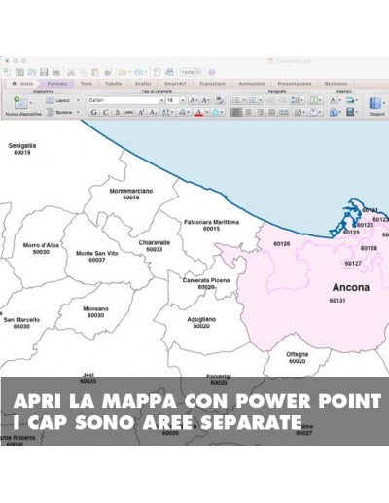Click the Print icon next to Save
Viewport: 389px width, 503px height.
point(56,72)
